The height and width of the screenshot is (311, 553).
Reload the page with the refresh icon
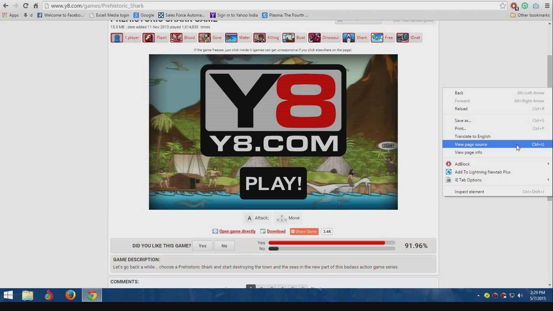click(25, 6)
